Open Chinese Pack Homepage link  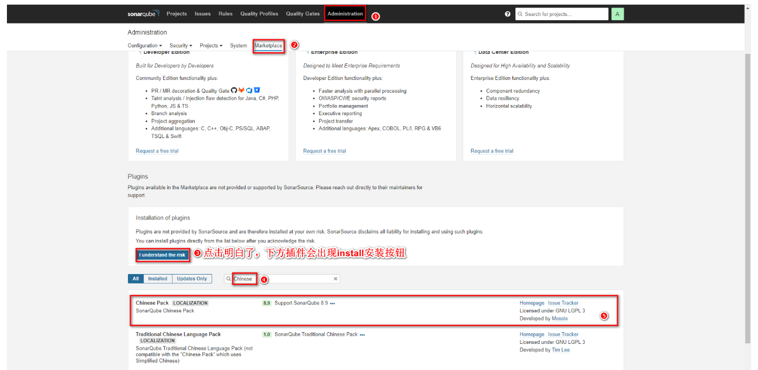point(532,303)
